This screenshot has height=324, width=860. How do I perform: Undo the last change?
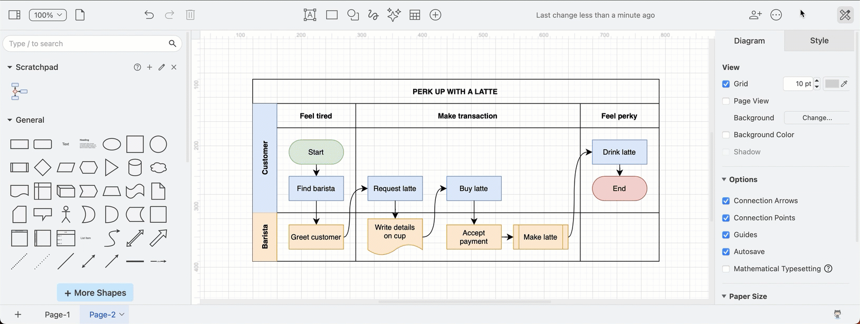point(149,15)
